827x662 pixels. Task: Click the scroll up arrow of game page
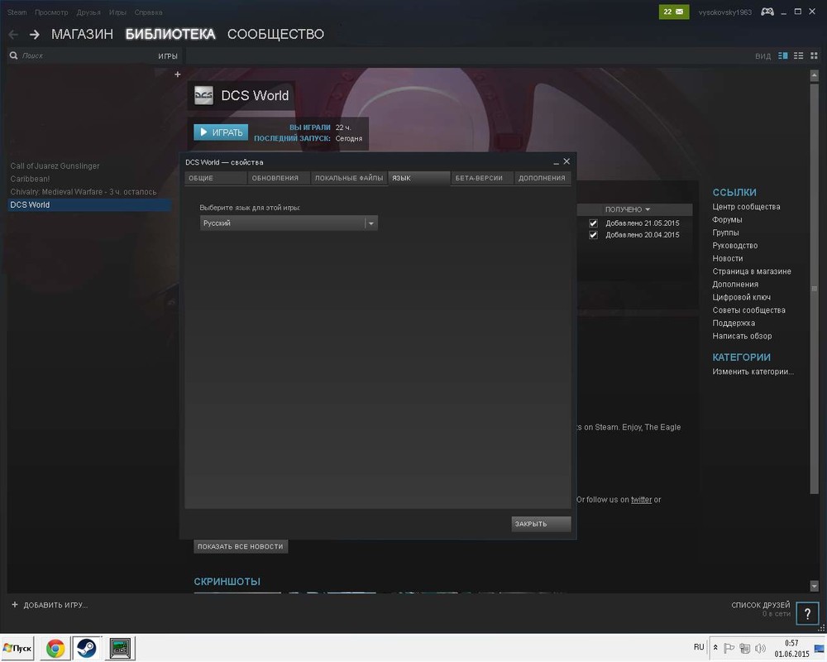tap(814, 75)
